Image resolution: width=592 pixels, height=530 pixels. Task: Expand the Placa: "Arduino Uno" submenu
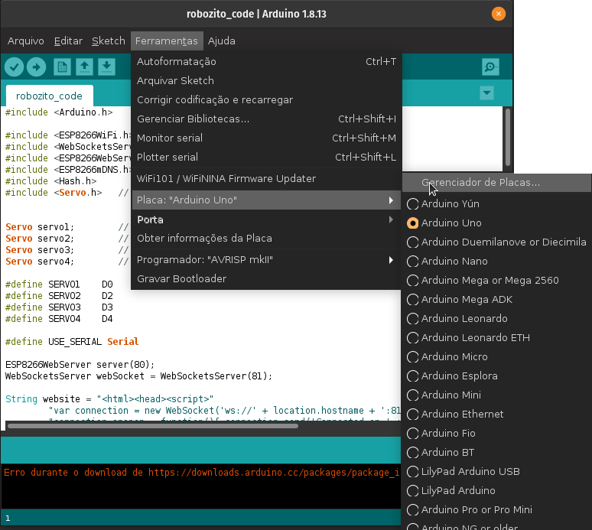pyautogui.click(x=266, y=200)
